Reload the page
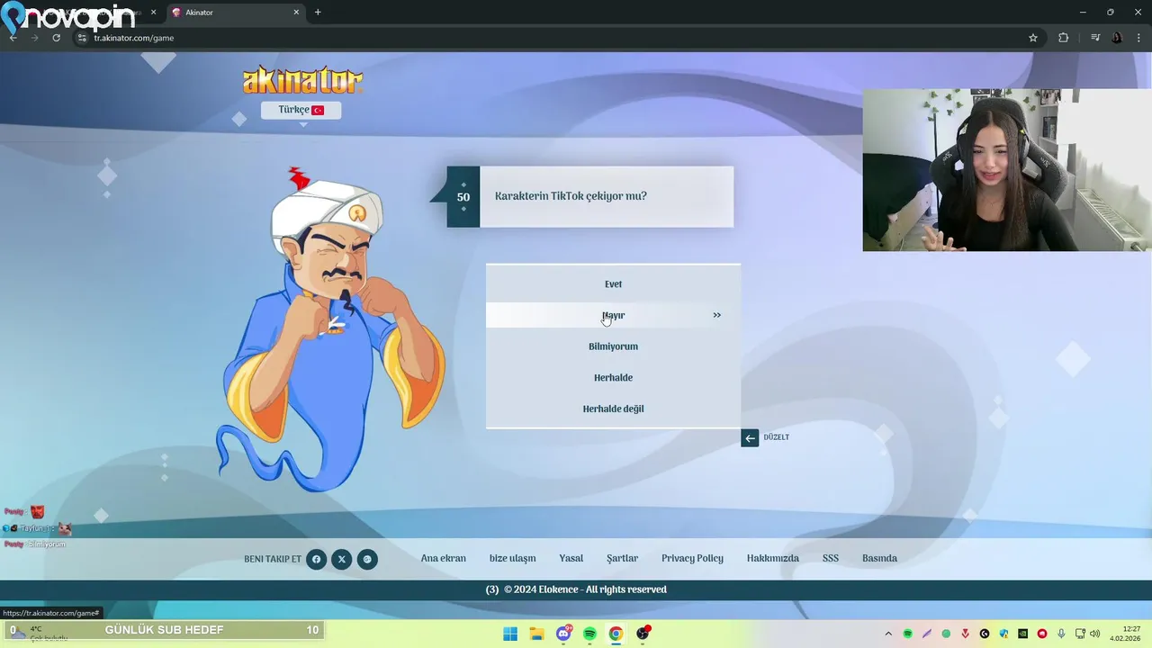The width and height of the screenshot is (1152, 648). 56,38
